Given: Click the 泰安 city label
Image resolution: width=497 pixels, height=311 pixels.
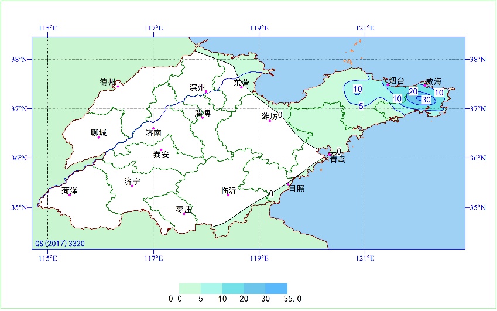Looking at the screenshot, I should tap(161, 155).
